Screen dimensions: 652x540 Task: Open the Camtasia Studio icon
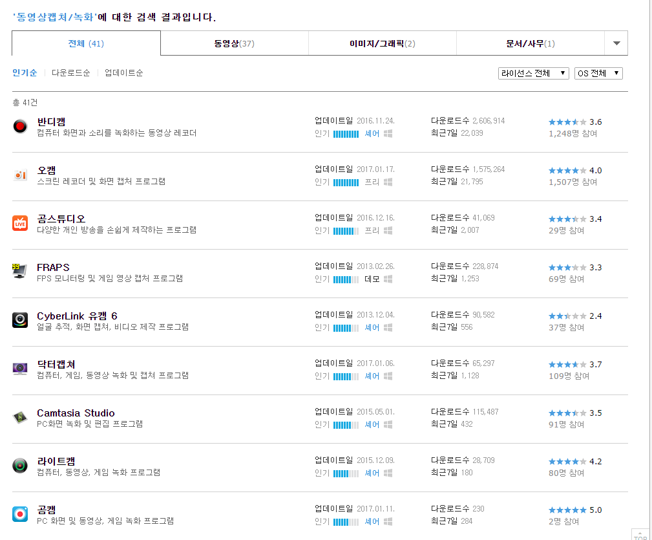[x=20, y=417]
